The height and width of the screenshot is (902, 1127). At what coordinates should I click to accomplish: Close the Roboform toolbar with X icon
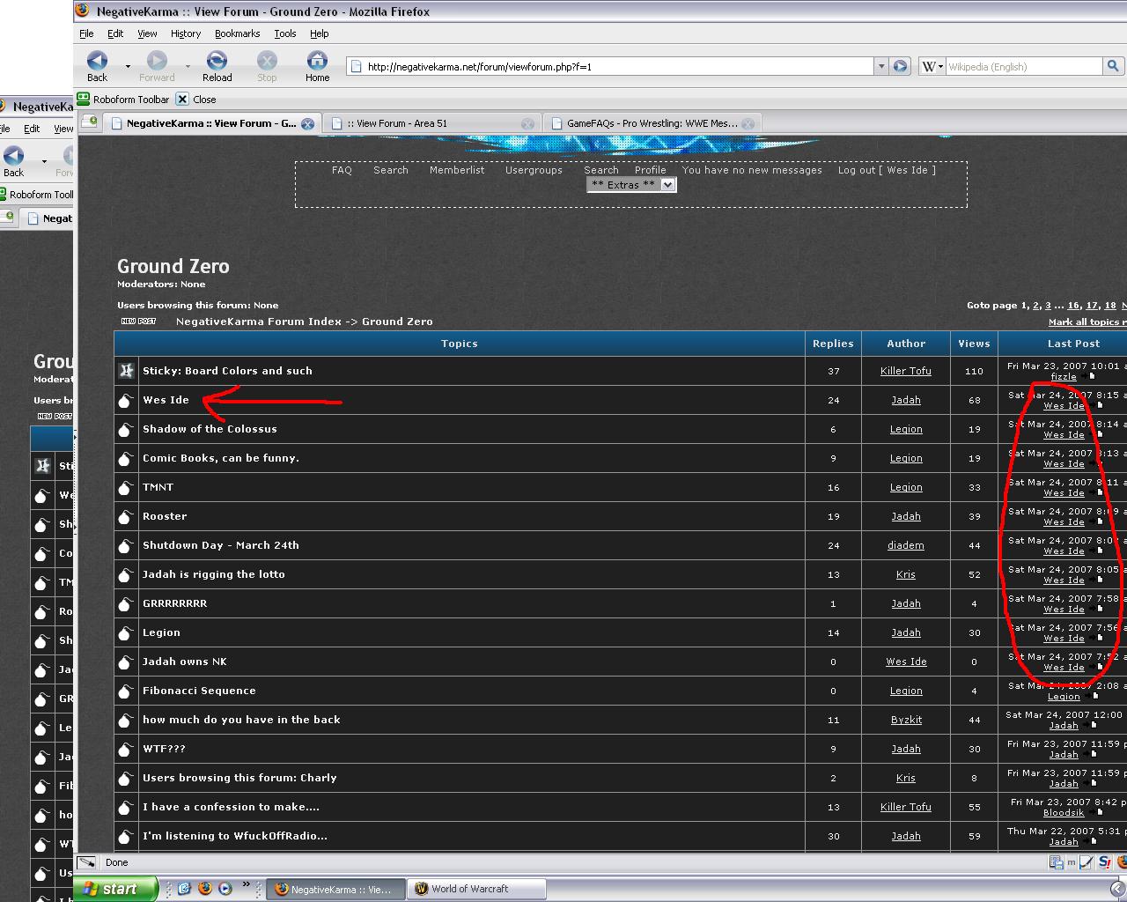coord(182,100)
